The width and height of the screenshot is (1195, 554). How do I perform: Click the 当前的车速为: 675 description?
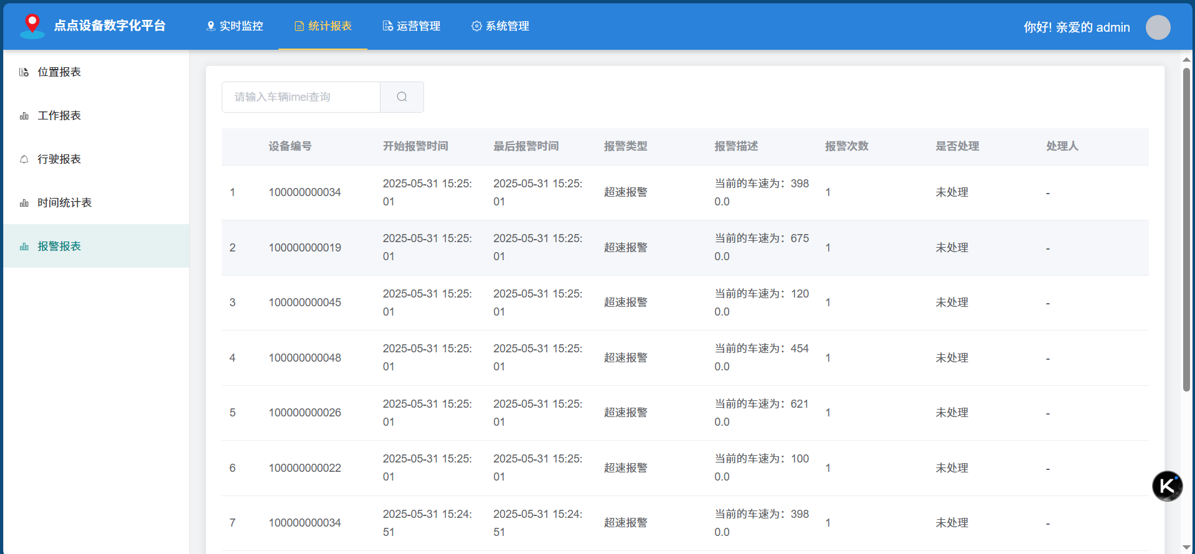coord(762,247)
